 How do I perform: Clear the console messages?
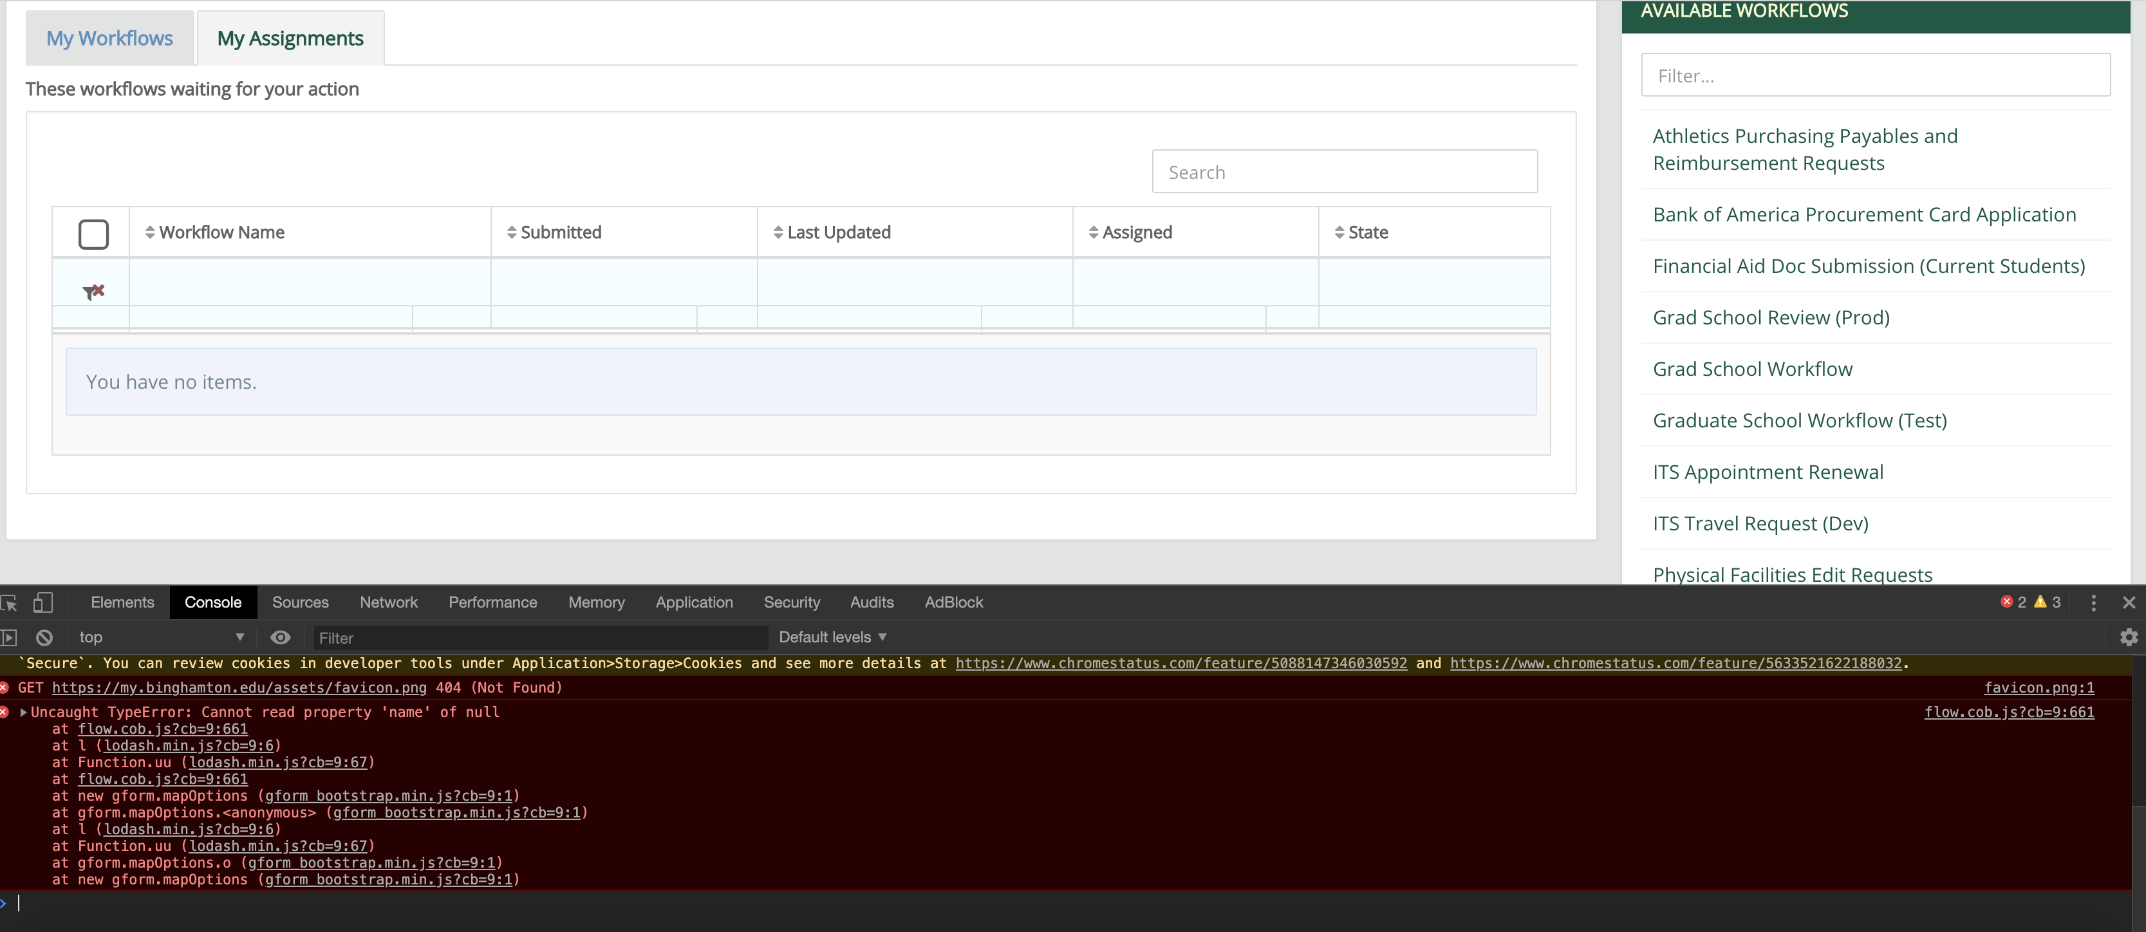pyautogui.click(x=43, y=637)
